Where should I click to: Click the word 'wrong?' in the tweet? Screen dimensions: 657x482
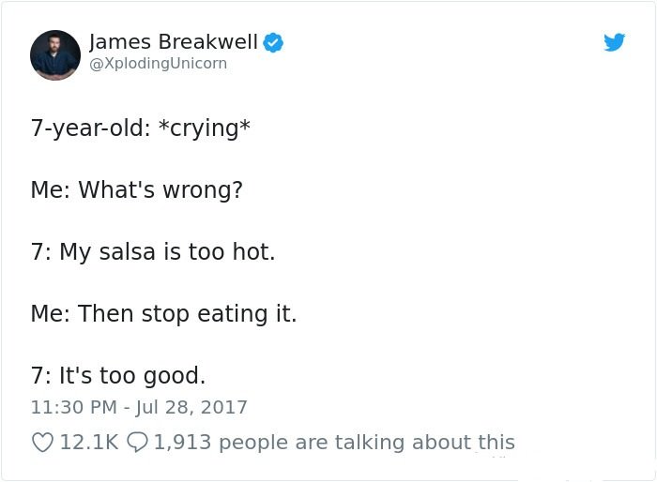coord(203,190)
